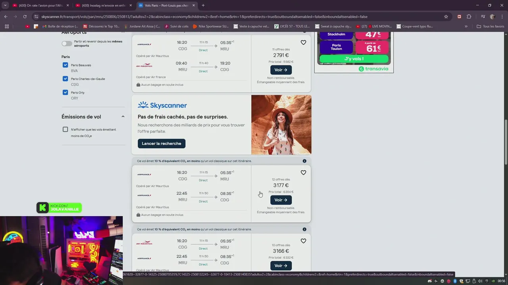Open Bluetooth tray icon
Viewport: 508px width, 285px height.
[x=455, y=281]
